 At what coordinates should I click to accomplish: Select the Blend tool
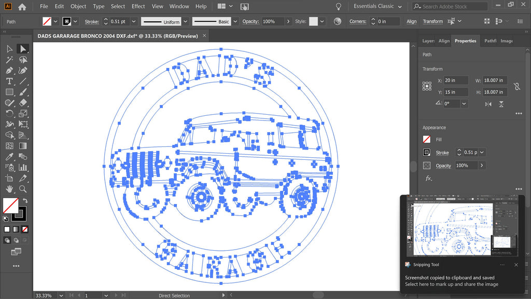coord(23,157)
